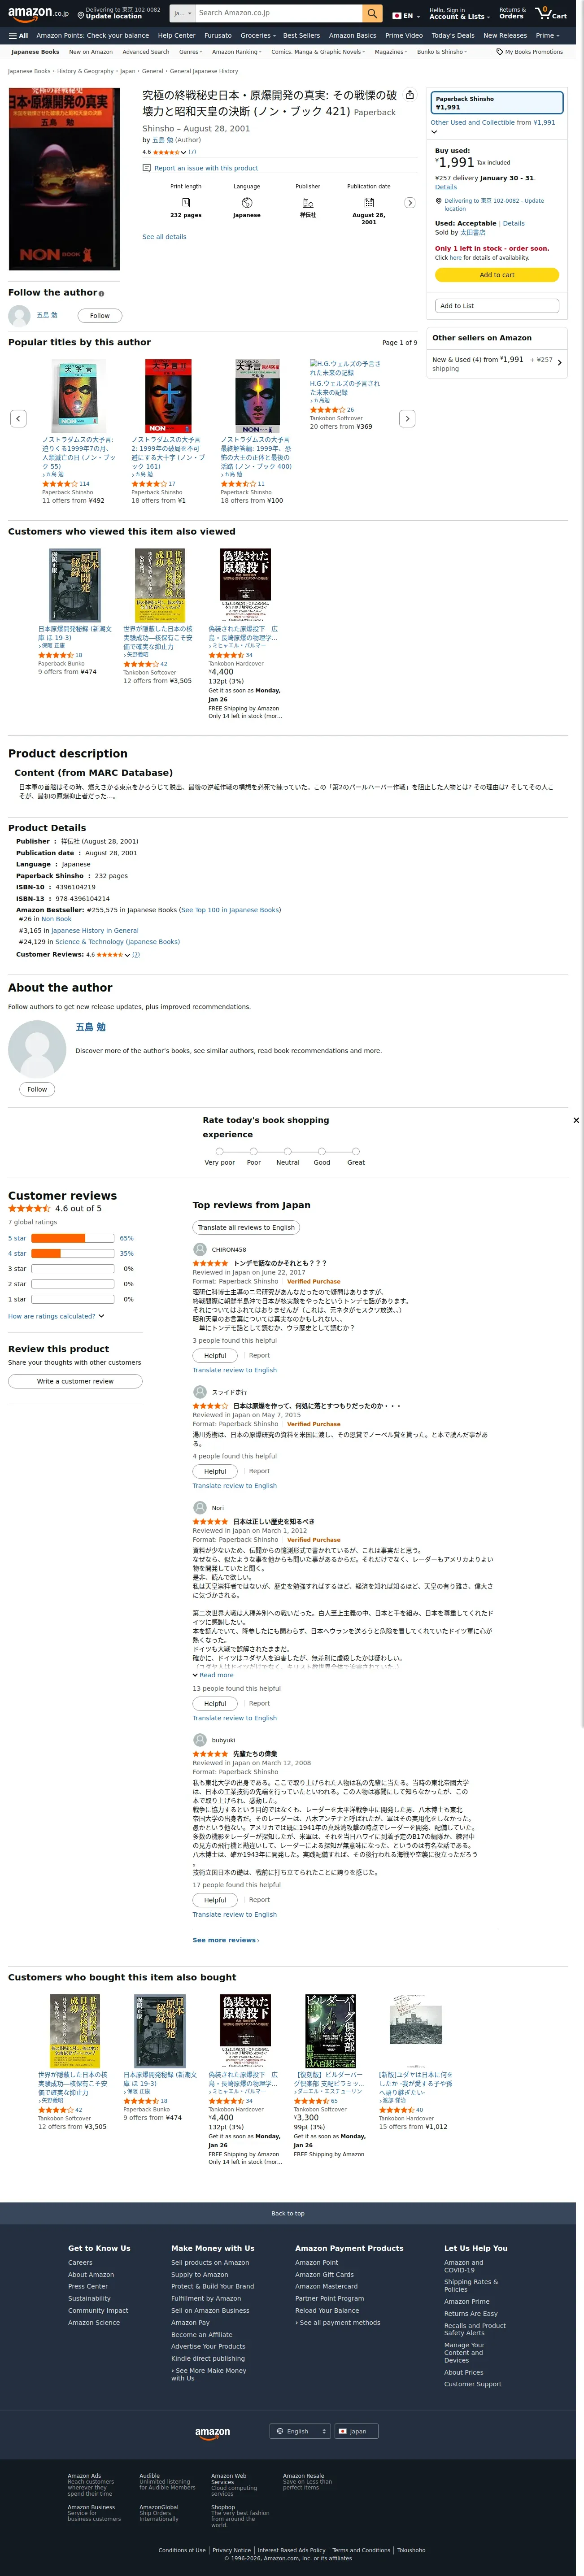Open the New Releases nav item
The width and height of the screenshot is (584, 2576).
coord(505,35)
